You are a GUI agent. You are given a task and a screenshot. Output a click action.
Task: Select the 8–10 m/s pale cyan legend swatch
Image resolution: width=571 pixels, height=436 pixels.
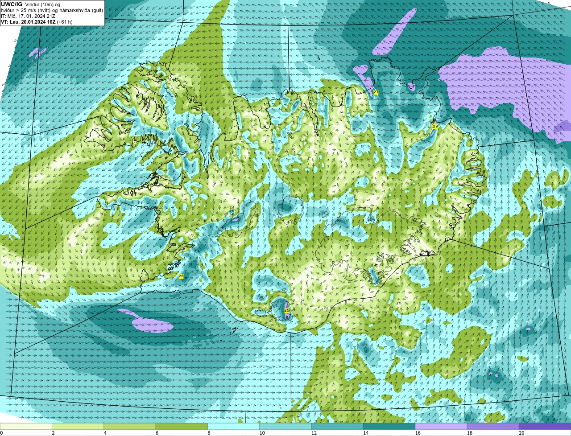point(233,427)
